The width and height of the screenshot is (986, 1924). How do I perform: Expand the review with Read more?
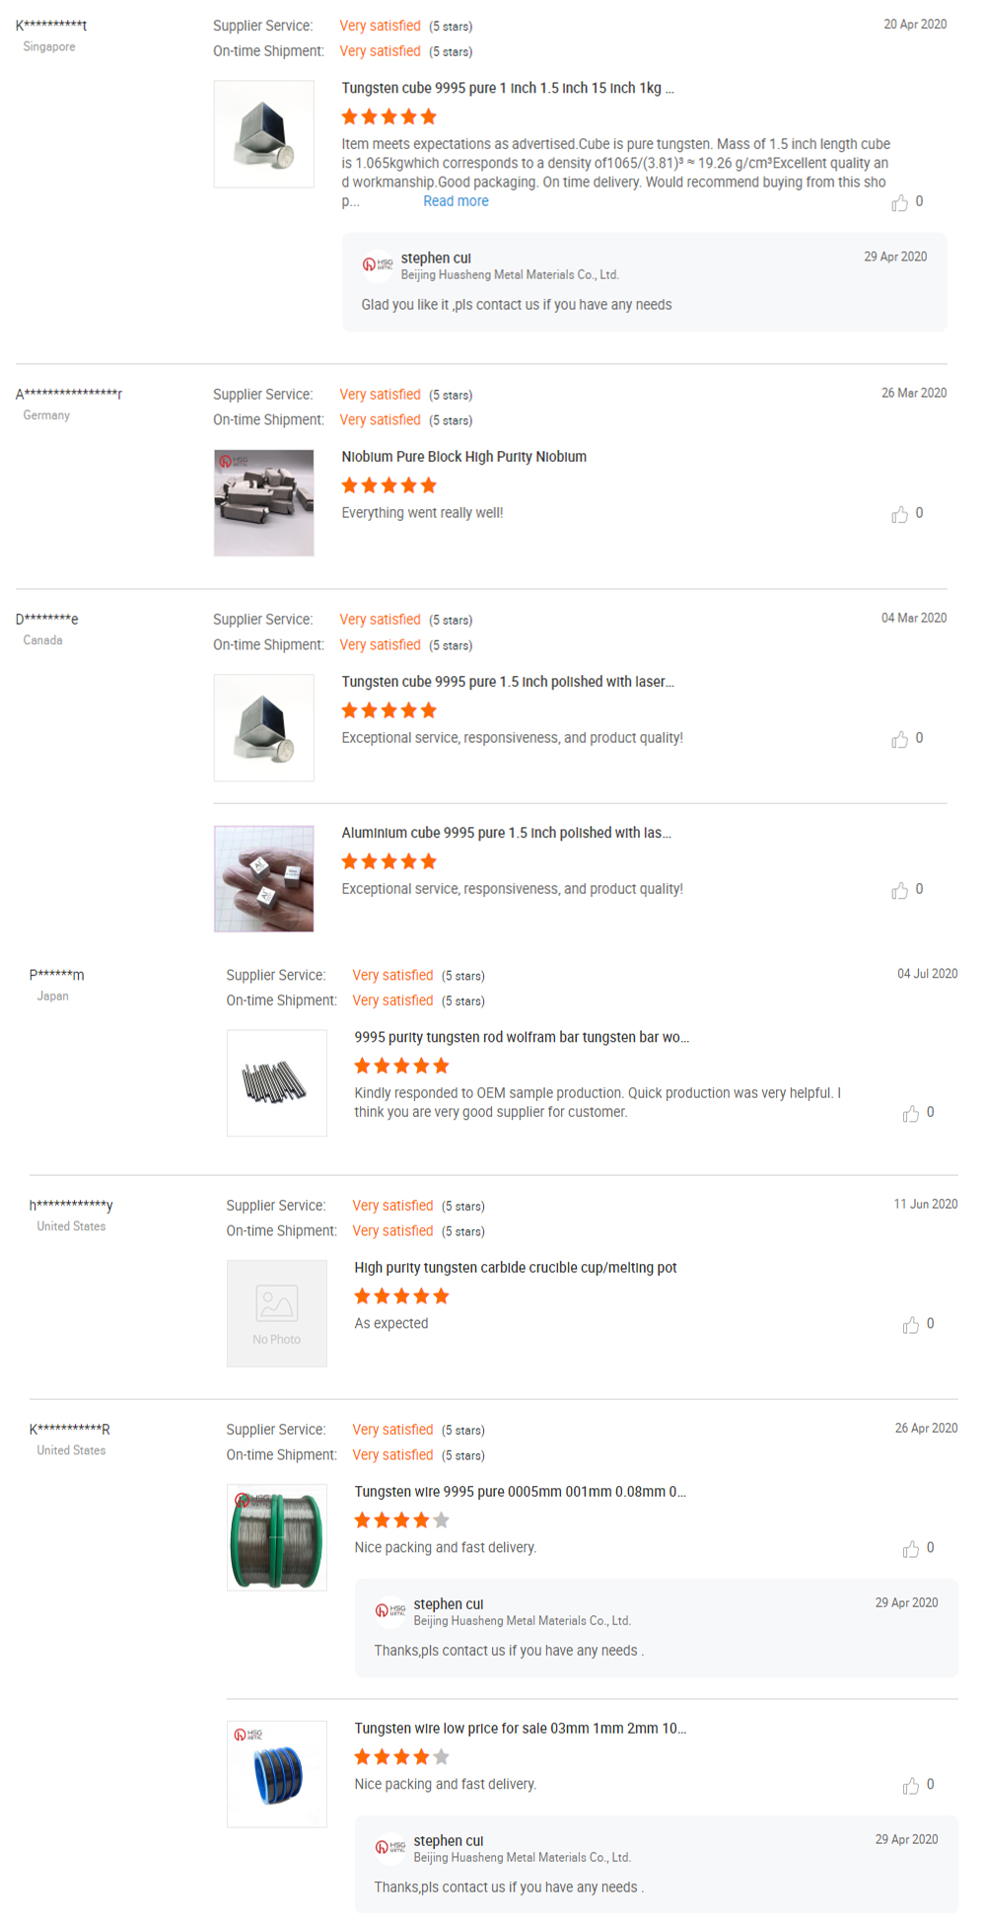tap(456, 201)
